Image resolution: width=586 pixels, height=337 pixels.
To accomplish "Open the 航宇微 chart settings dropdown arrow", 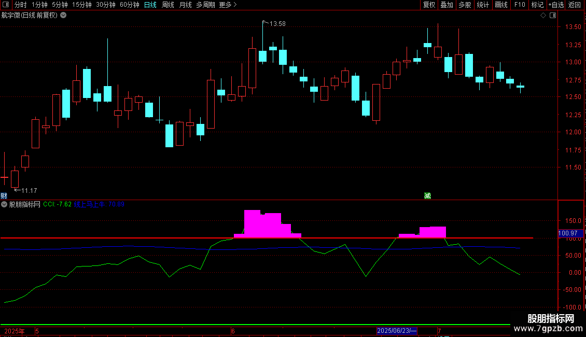I will [64, 16].
